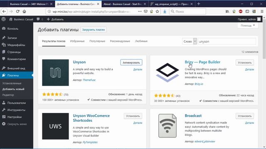
Task: Open Детали link for Brizy
Action: pos(249,70)
